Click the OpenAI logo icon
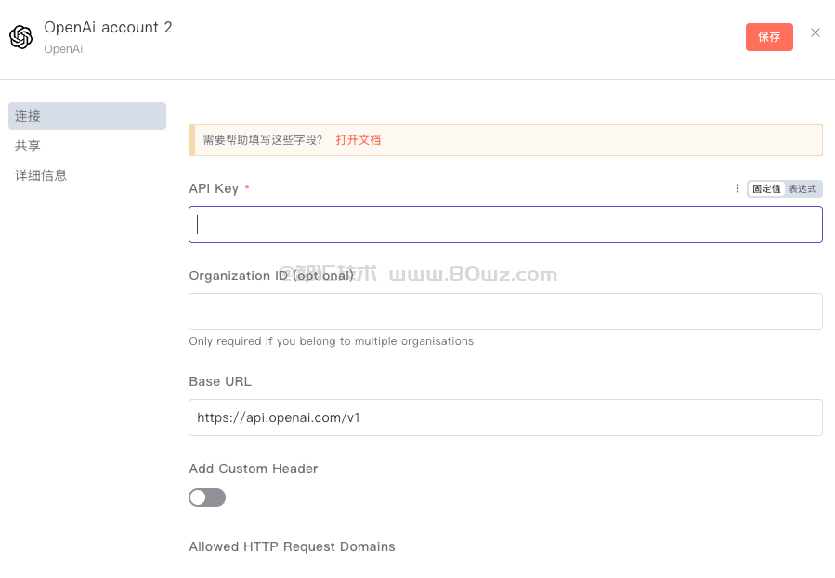The image size is (835, 578). [20, 37]
